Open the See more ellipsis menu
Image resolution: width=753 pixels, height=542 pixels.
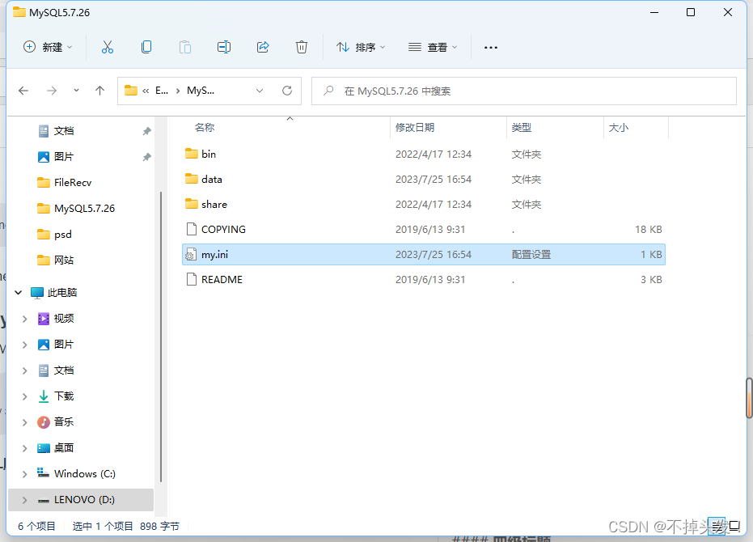491,47
